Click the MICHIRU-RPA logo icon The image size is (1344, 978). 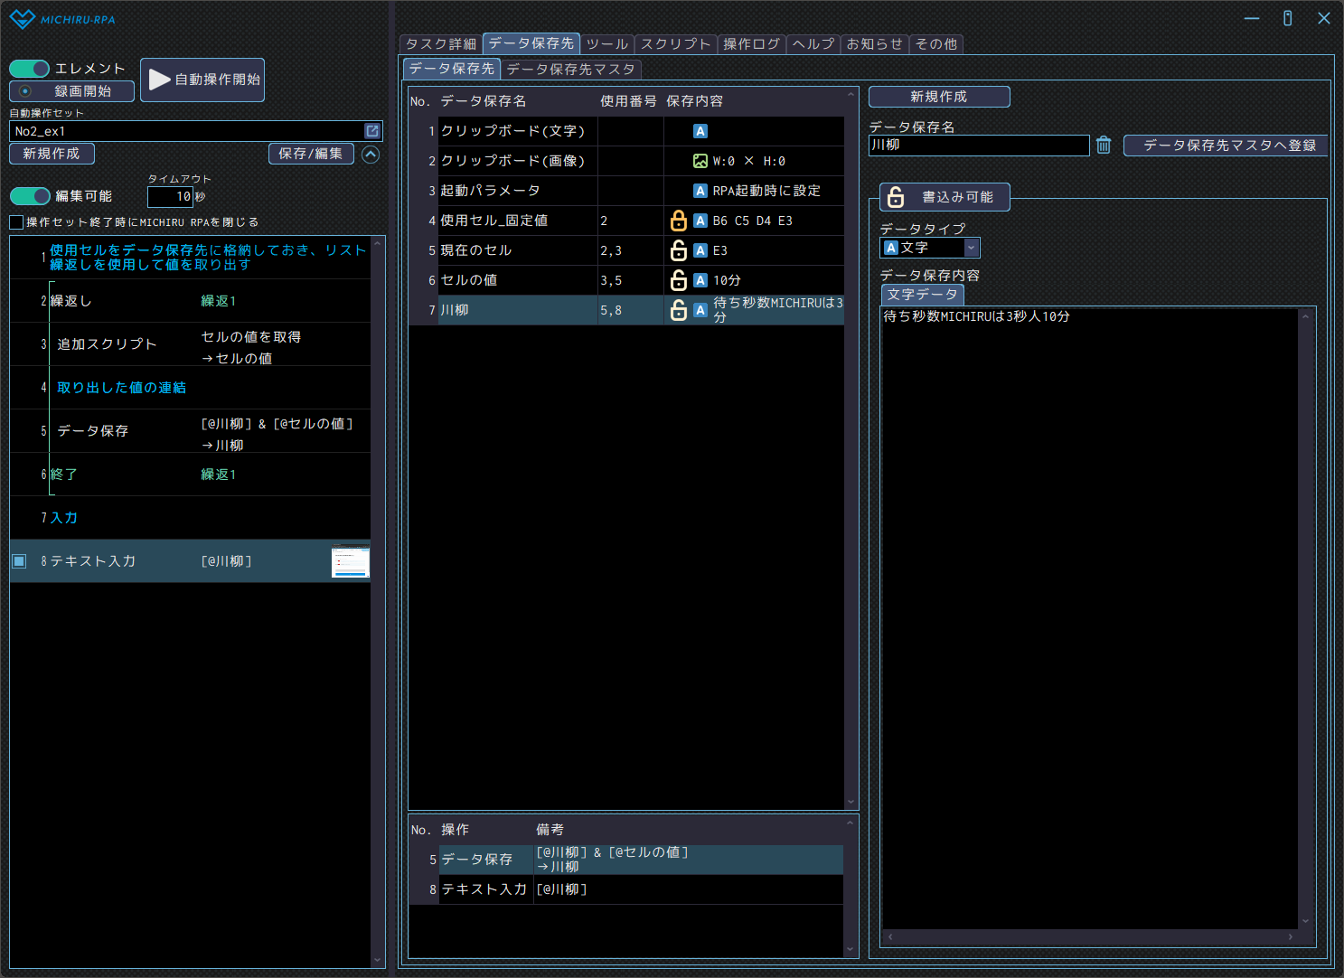tap(22, 19)
